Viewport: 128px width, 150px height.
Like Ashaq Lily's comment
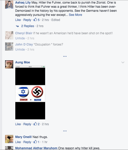(18, 20)
